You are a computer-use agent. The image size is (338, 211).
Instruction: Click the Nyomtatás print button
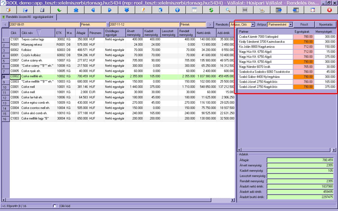(x=326, y=25)
